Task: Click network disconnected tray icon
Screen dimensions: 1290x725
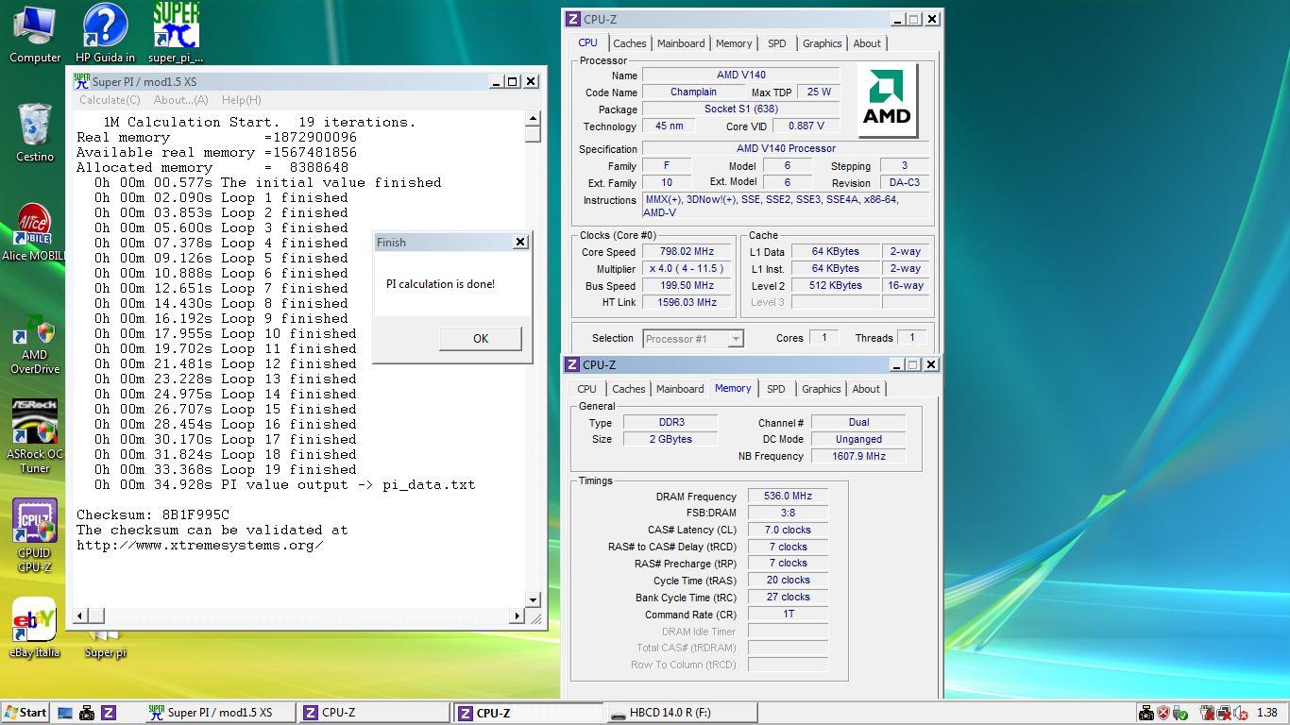Action: pos(1224,713)
